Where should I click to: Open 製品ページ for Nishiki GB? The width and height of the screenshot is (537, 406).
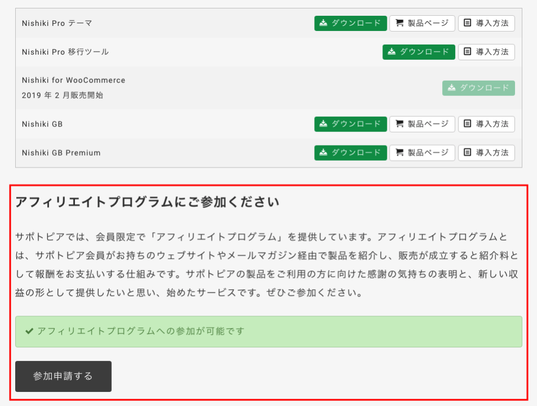pyautogui.click(x=422, y=124)
